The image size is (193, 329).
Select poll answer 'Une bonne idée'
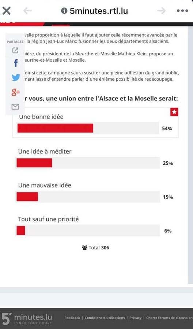click(x=41, y=117)
